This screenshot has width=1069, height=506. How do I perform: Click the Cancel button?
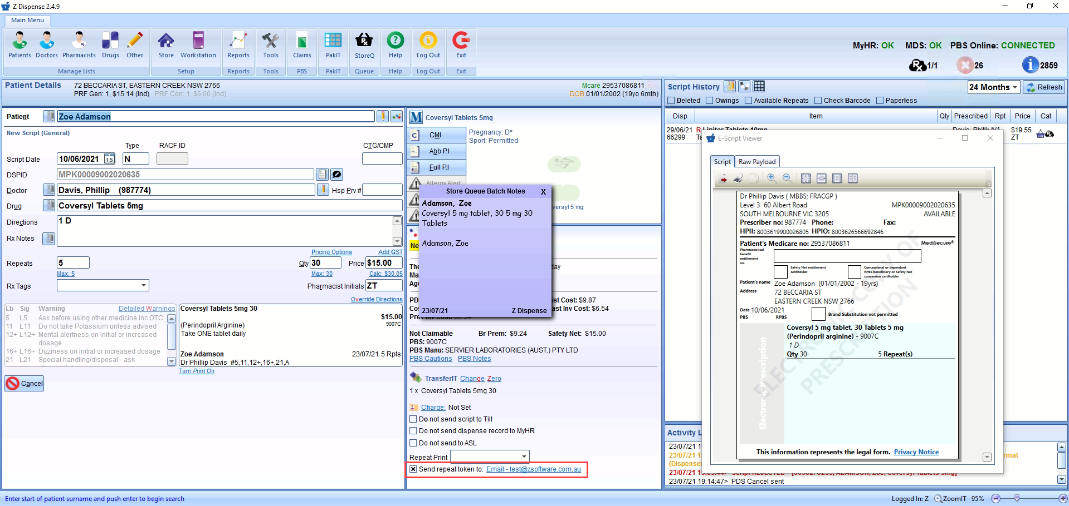tap(25, 383)
